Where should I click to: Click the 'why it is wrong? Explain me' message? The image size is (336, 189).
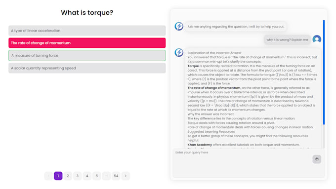coord(287,39)
